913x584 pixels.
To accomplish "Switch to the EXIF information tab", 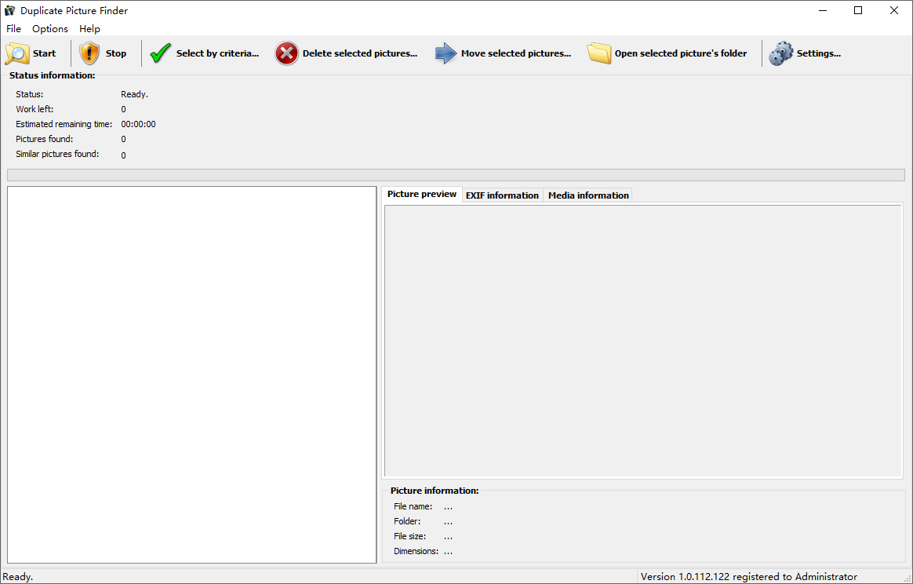I will click(x=502, y=195).
